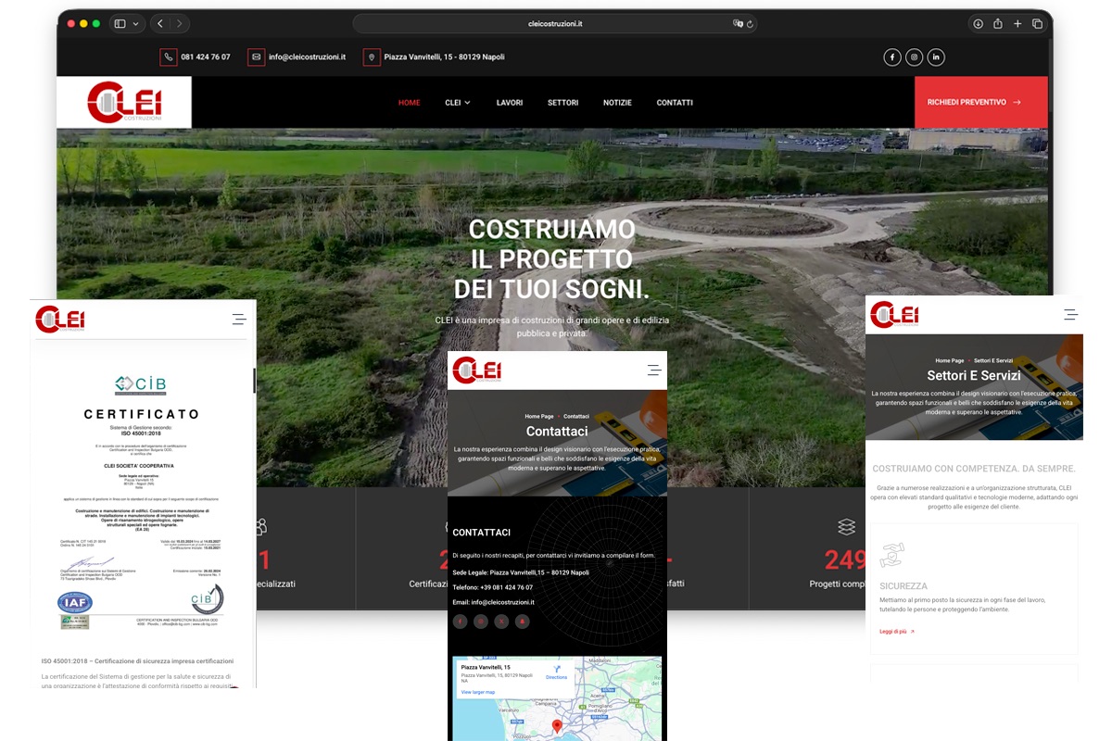Go to the LAVORI menu item
This screenshot has height=741, width=1112.
click(x=510, y=103)
